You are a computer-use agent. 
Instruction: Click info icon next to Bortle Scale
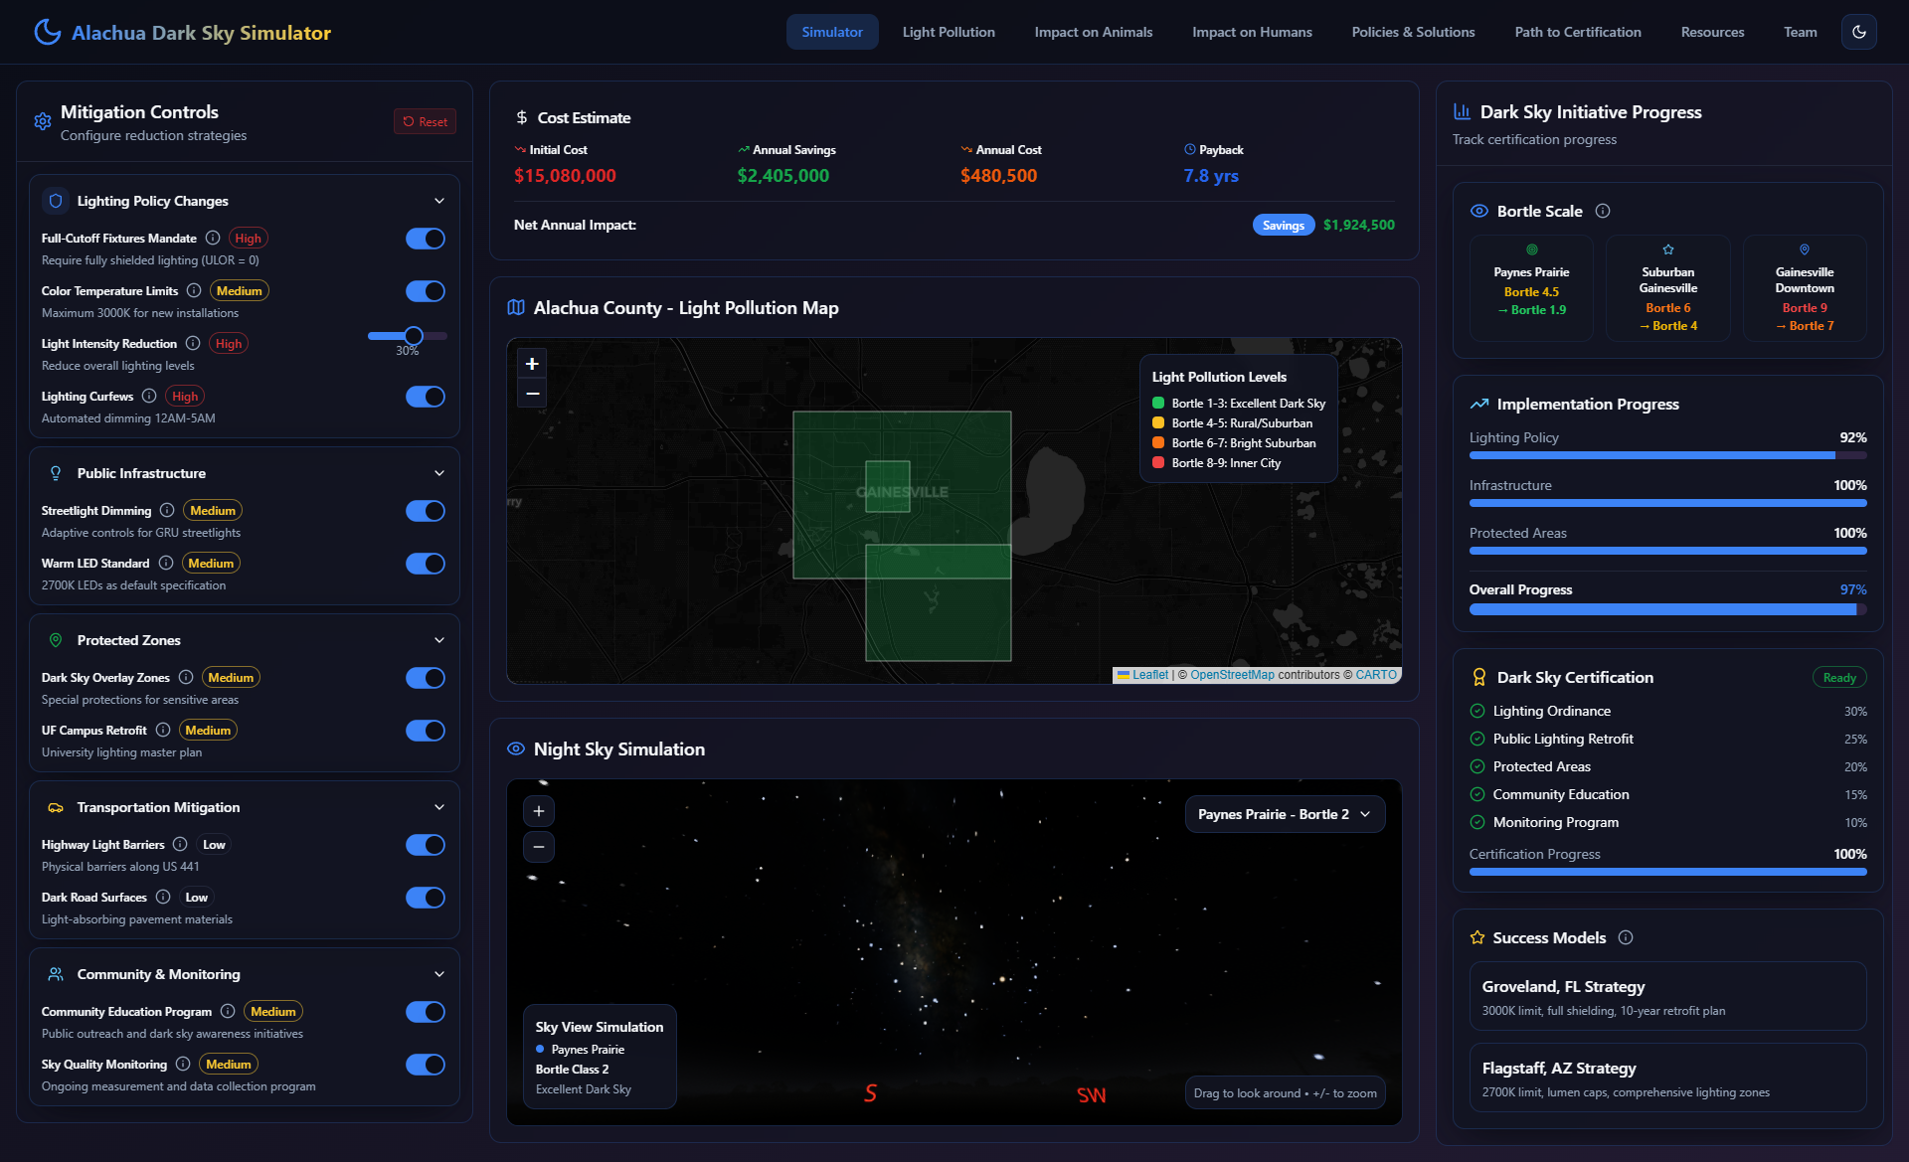click(1603, 211)
